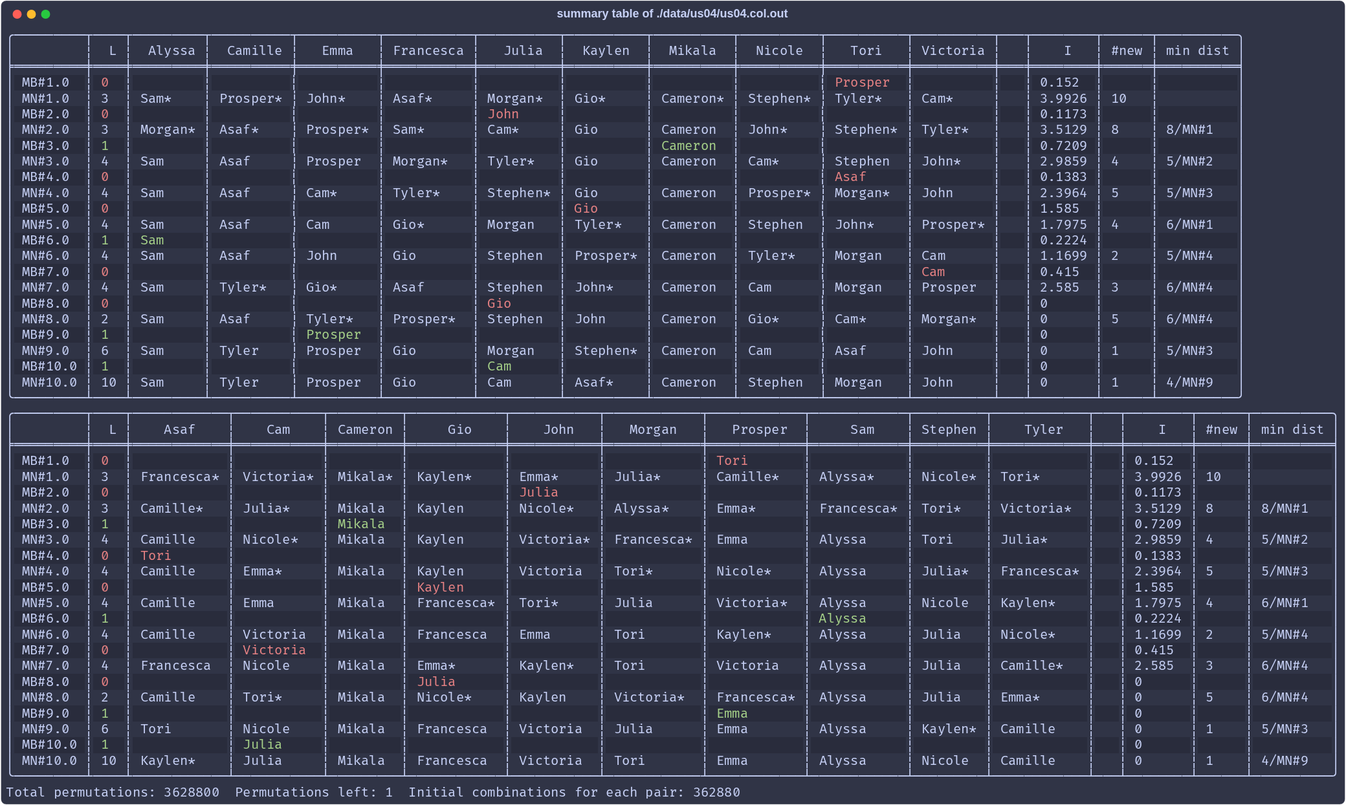Image resolution: width=1346 pixels, height=805 pixels.
Task: Click red 'Tori' under the Asaf column
Action: (156, 555)
